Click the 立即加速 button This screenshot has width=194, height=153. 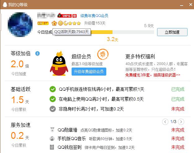(172, 32)
